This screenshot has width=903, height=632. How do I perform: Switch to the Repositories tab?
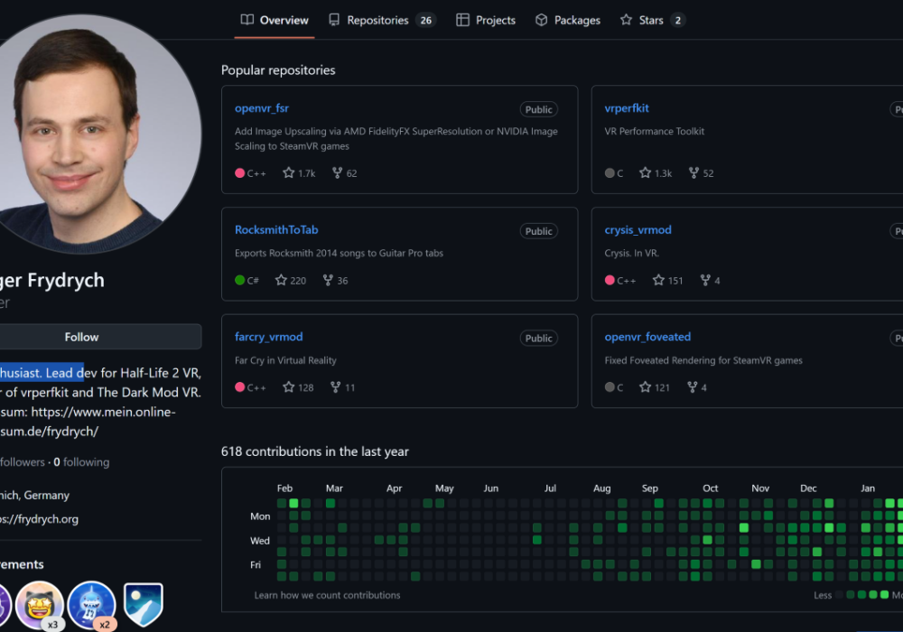pos(382,20)
